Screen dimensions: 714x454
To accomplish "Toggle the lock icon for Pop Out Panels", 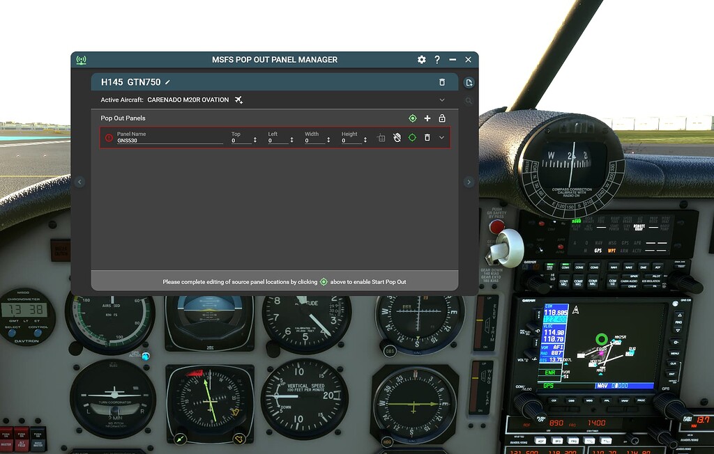I will click(x=442, y=118).
